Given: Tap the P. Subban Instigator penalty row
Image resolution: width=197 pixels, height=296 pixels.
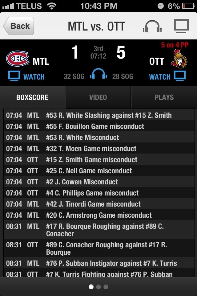Looking at the screenshot, I should click(99, 263).
